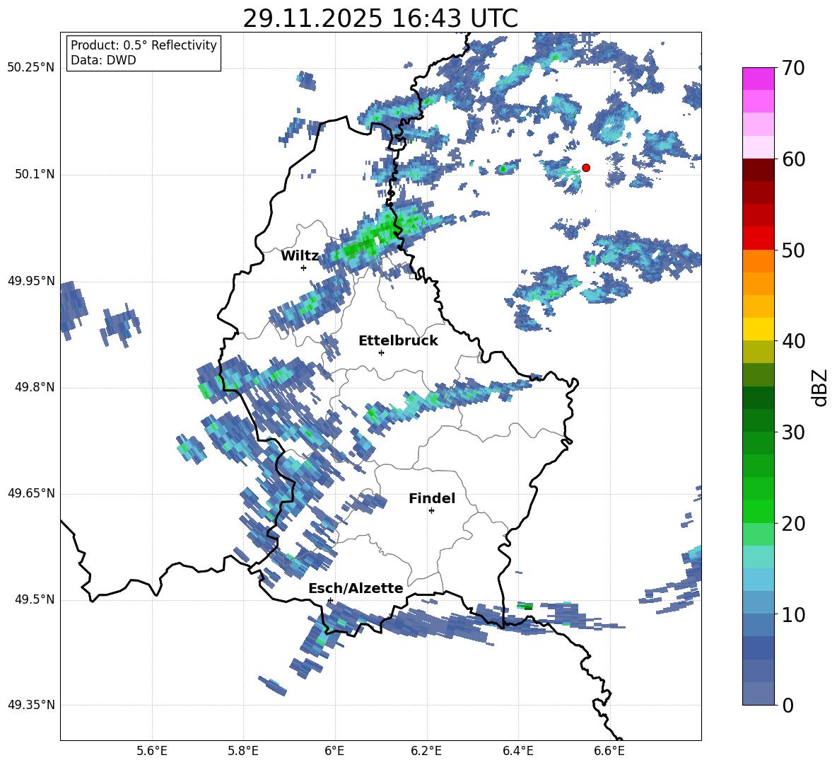Click the colorbar value 40
The height and width of the screenshot is (765, 837).
point(793,341)
